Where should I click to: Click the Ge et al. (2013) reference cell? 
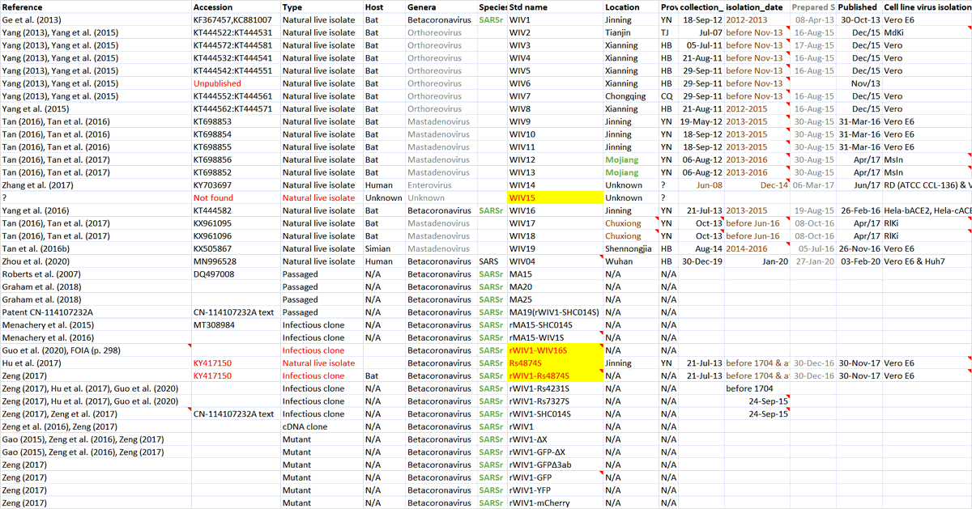(x=32, y=19)
